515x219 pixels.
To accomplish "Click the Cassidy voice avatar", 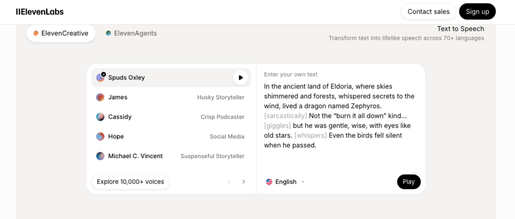I will pyautogui.click(x=101, y=117).
